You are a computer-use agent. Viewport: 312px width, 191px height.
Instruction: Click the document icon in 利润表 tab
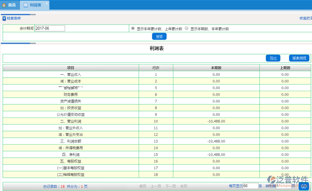(x=26, y=5)
